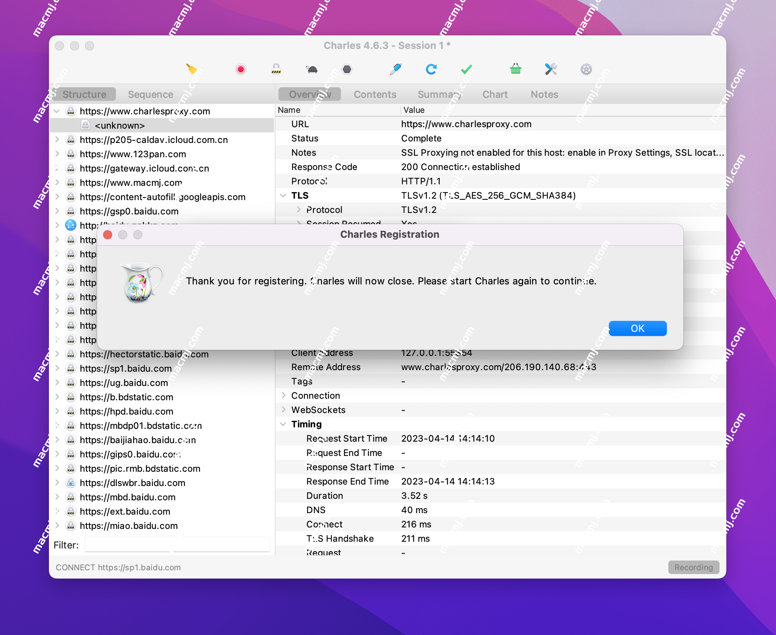The height and width of the screenshot is (635, 776).
Task: Click OK in Charles Registration dialog
Action: 638,328
